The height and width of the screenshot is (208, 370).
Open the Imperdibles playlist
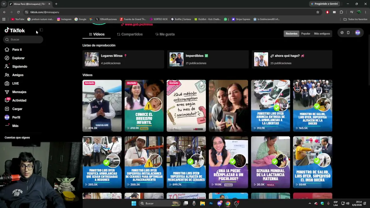[x=208, y=59]
